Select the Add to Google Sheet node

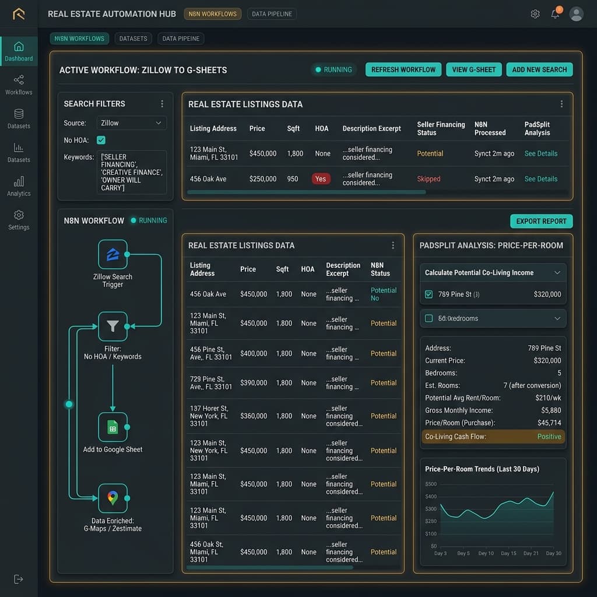pyautogui.click(x=113, y=427)
